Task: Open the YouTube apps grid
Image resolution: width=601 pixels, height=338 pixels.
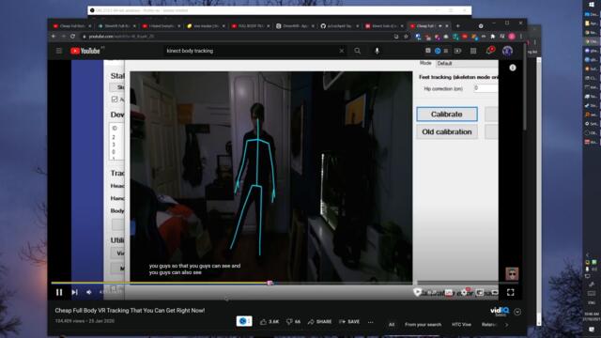Action: [473, 51]
